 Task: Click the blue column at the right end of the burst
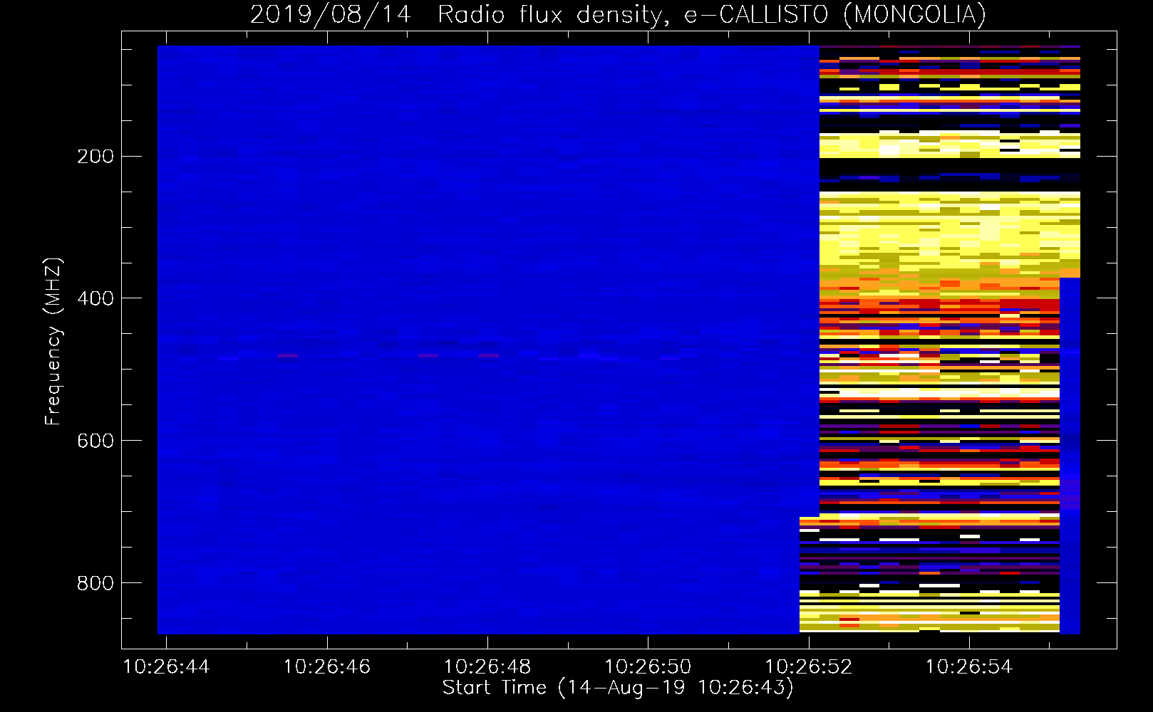pos(1070,456)
